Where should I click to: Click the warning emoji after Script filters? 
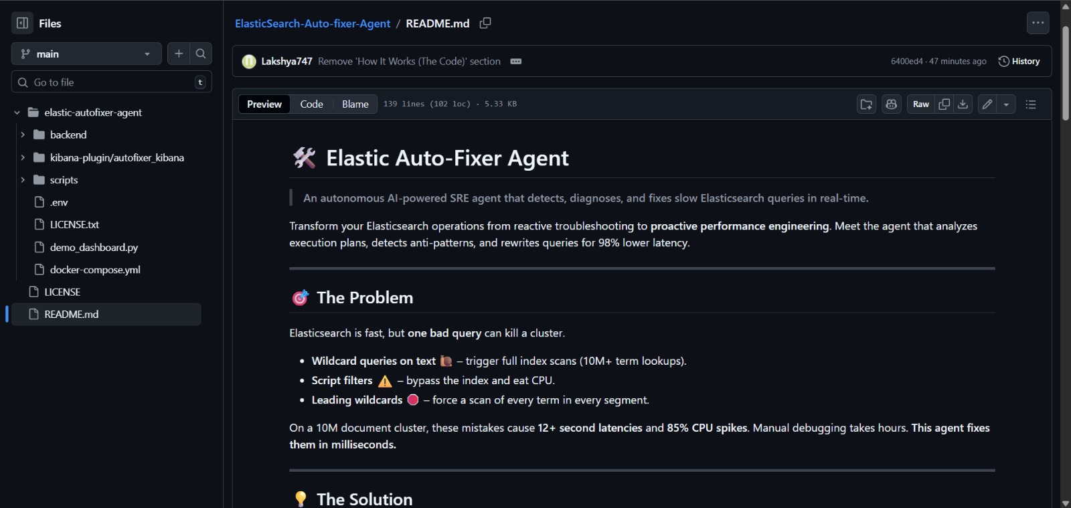385,381
